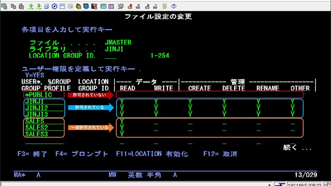The width and height of the screenshot is (331, 186).
Task: Click the document pages toolbar icon
Action: (x=70, y=6)
